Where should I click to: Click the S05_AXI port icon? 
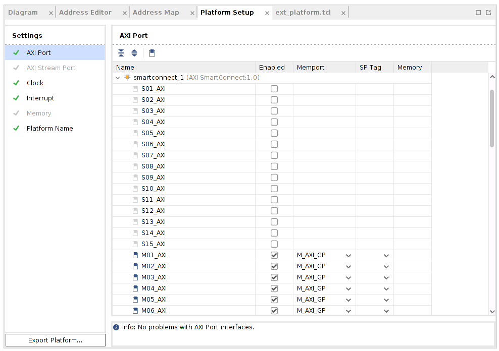click(x=135, y=133)
